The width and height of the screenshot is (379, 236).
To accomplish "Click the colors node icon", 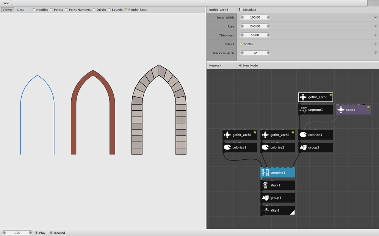I will coord(341,110).
